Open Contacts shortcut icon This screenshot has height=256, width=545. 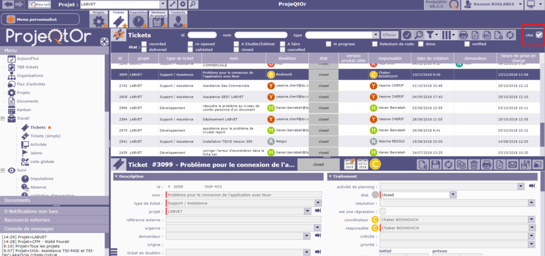click(x=178, y=19)
